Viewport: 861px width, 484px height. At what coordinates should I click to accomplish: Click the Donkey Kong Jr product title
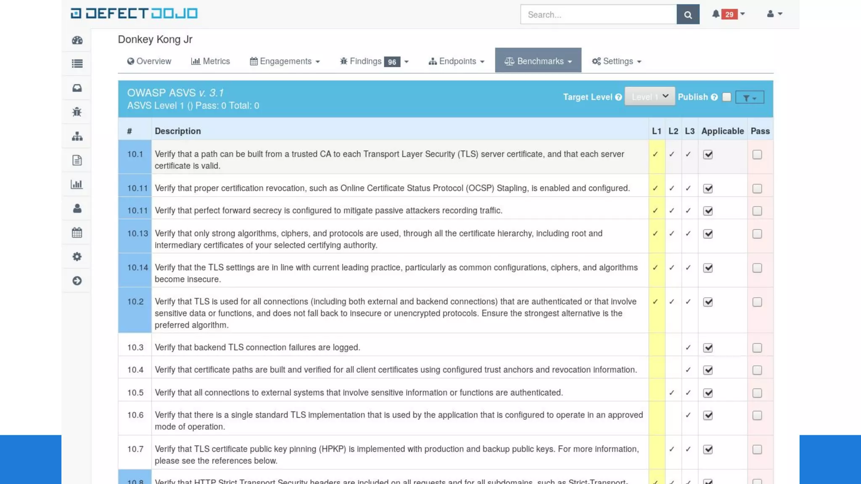155,39
